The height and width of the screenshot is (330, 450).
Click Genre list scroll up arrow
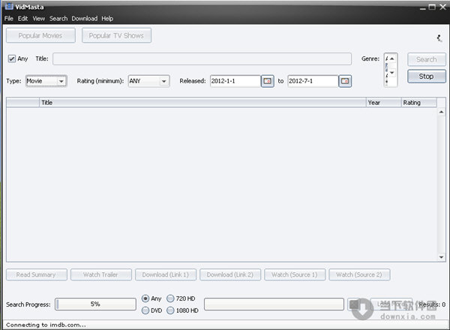392,58
